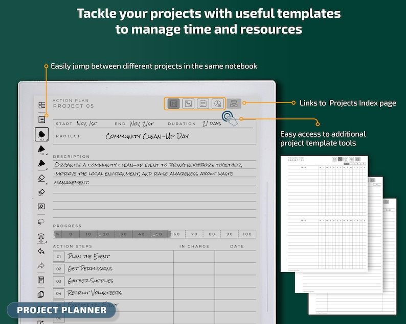Screen dimensions: 406x324
Task: Switch to the project notes template tab
Action: tap(203, 104)
